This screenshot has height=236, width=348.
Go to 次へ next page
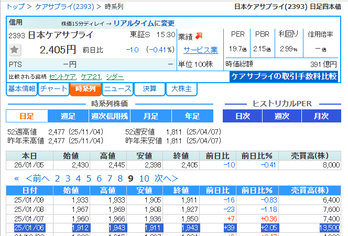[166, 178]
